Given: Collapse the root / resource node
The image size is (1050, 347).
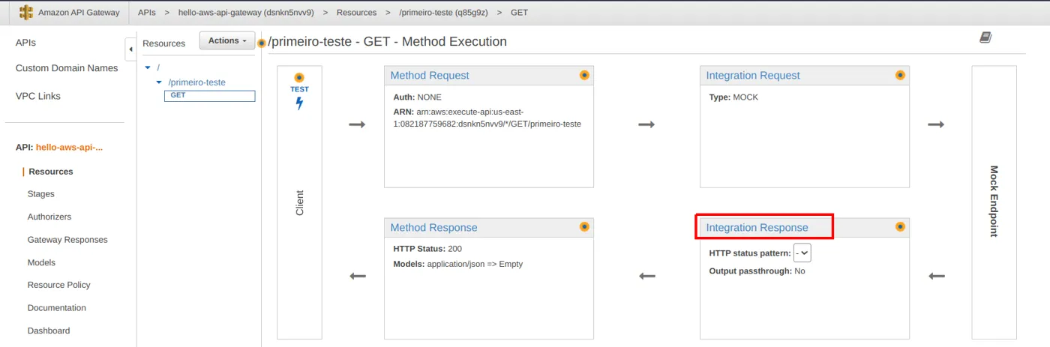Looking at the screenshot, I should pyautogui.click(x=148, y=68).
